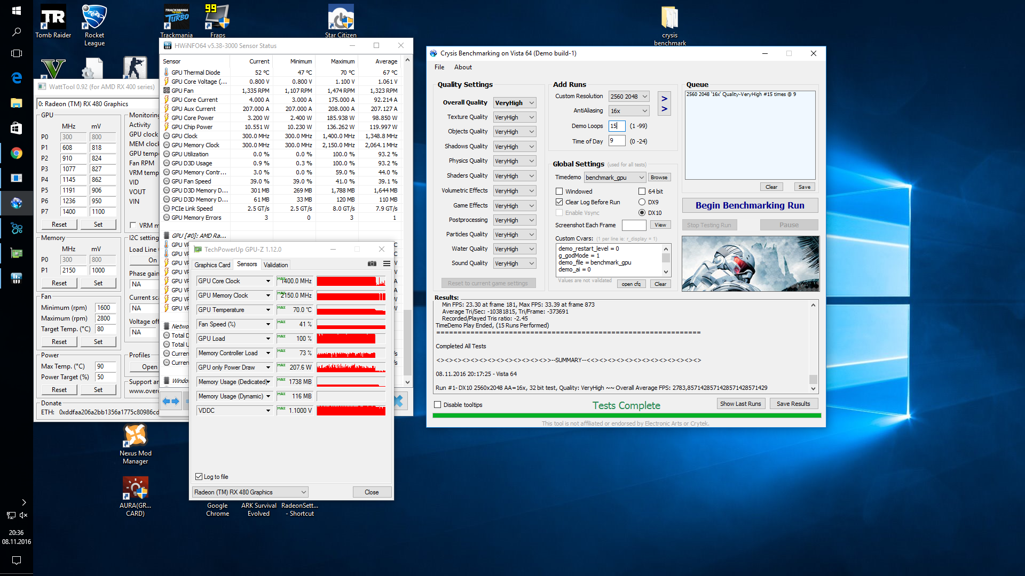
Task: Open the About menu
Action: click(462, 67)
